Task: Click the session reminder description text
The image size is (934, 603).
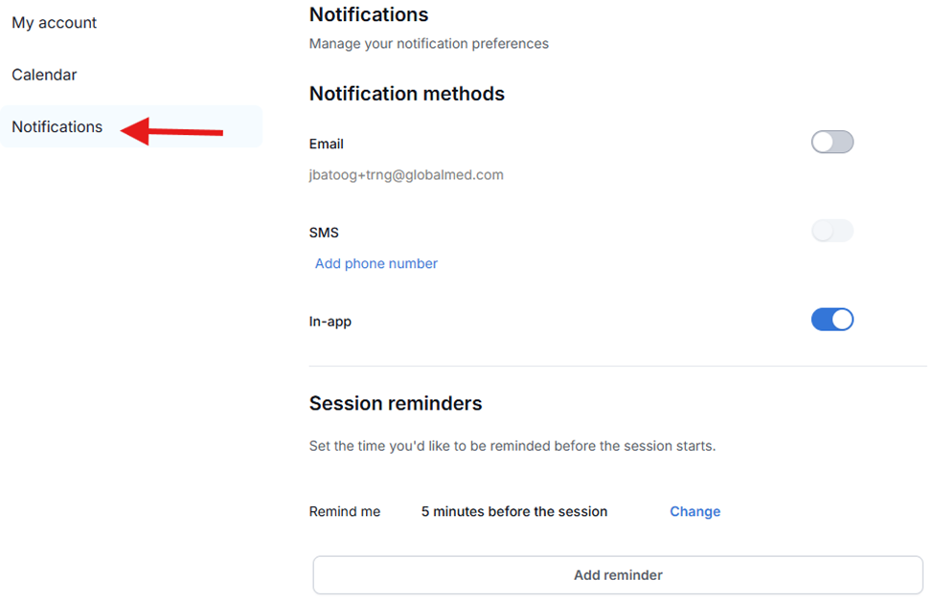Action: click(513, 445)
